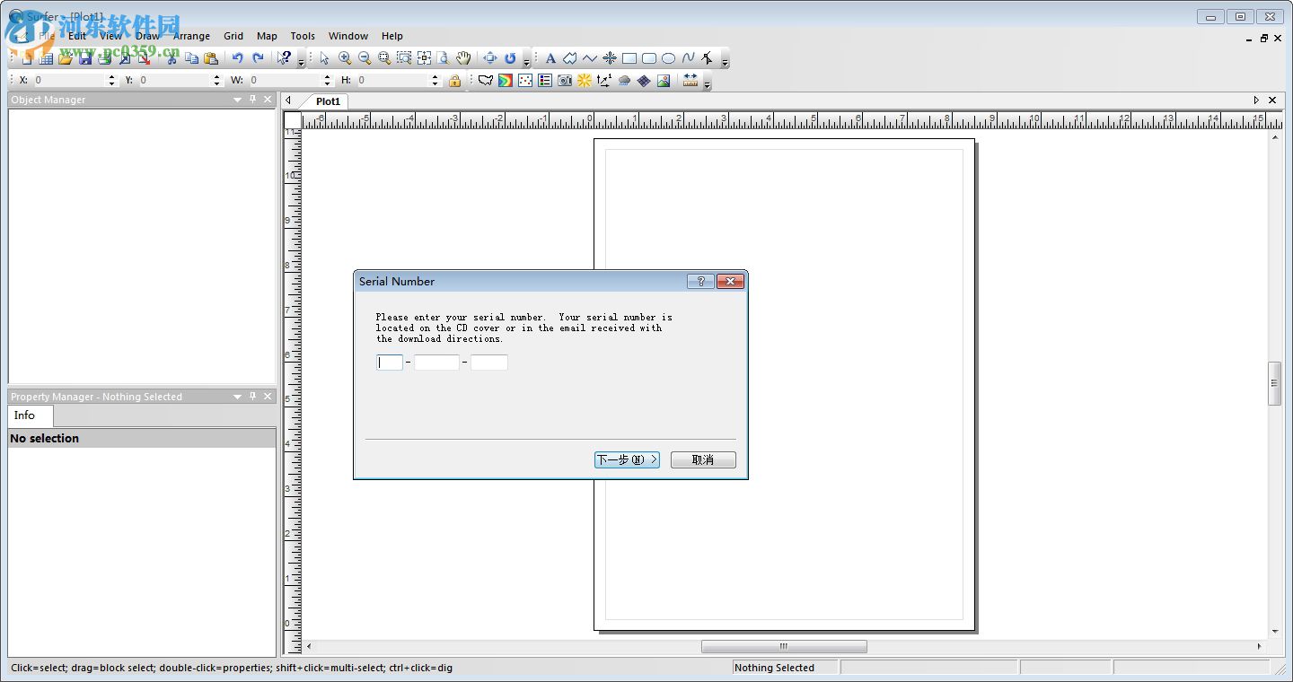
Task: Select the Polygon drawing tool
Action: pos(570,58)
